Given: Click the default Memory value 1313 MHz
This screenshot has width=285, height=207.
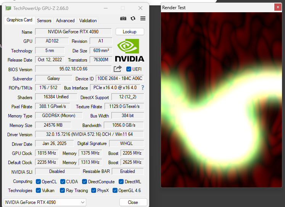Looking at the screenshot, I should point(90,162).
